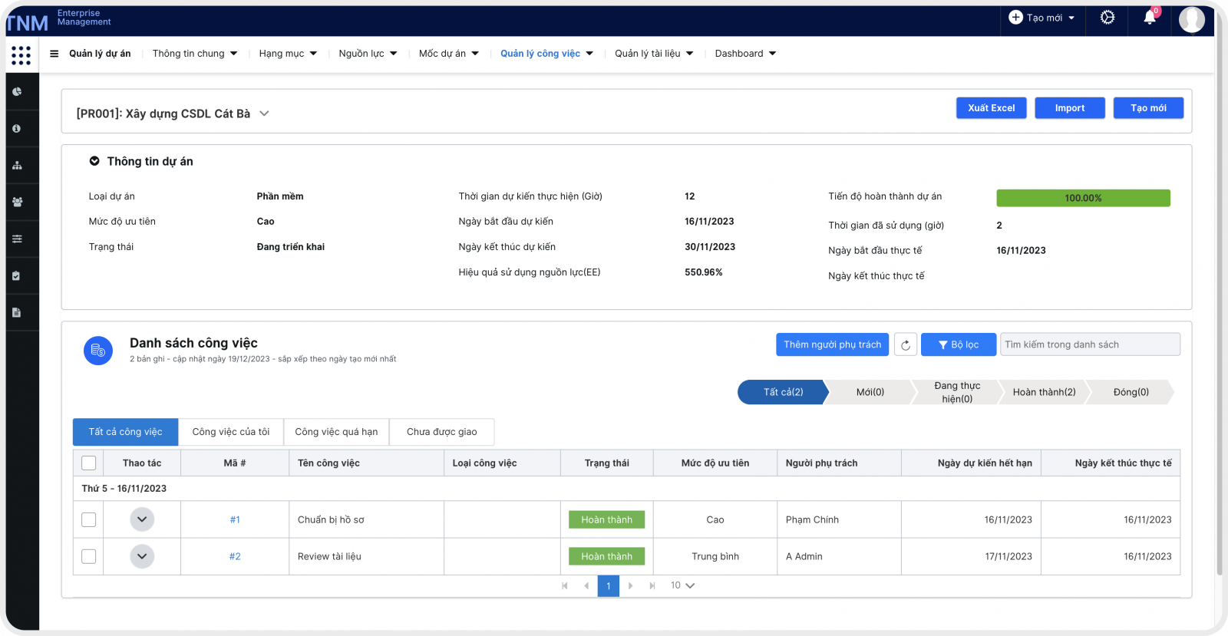Click Thêm người phụ trách button
Screen dimensions: 1228x636
coord(832,344)
